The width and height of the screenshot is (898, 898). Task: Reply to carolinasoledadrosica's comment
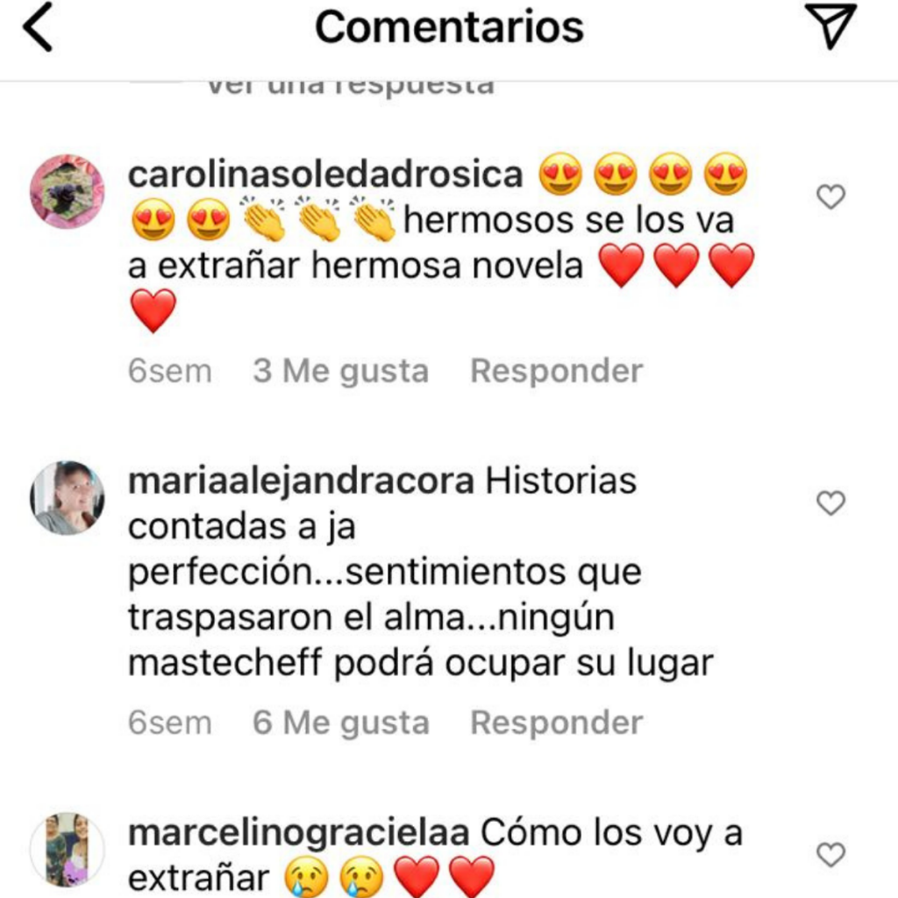(x=556, y=371)
